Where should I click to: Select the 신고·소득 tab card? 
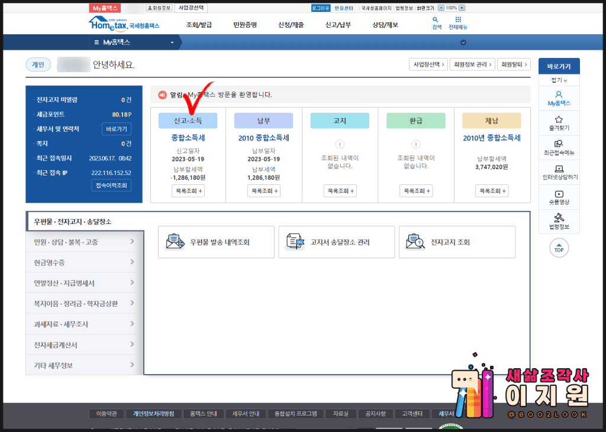click(188, 121)
